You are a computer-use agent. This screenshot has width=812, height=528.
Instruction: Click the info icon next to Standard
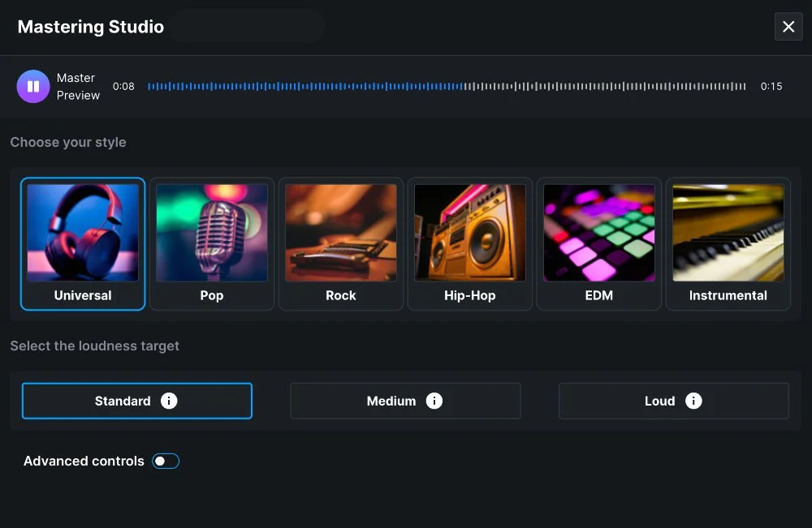coord(170,401)
